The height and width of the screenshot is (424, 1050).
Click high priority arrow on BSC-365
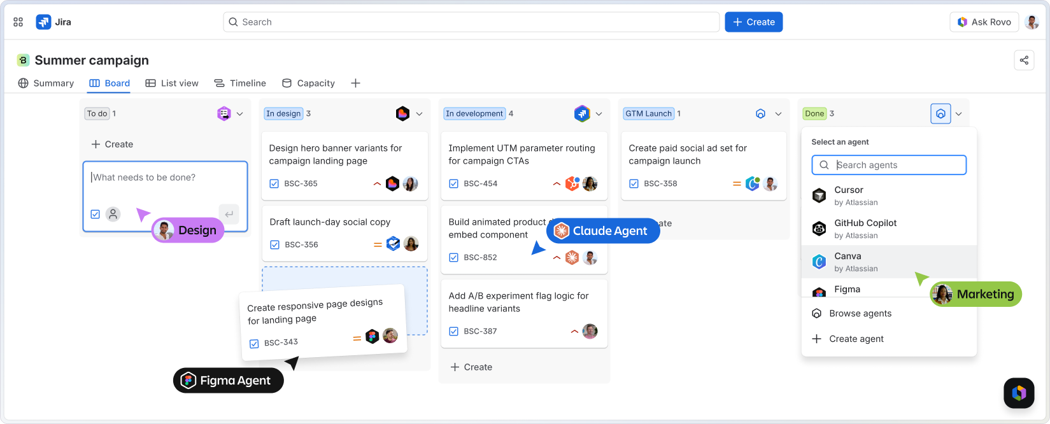(x=377, y=184)
